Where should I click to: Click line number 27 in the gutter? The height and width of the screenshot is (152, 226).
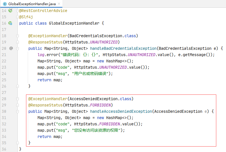point(4,92)
